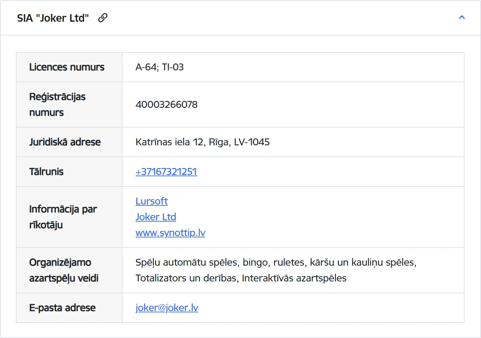
Task: Email joker@joker.lv address link
Action: 167,308
